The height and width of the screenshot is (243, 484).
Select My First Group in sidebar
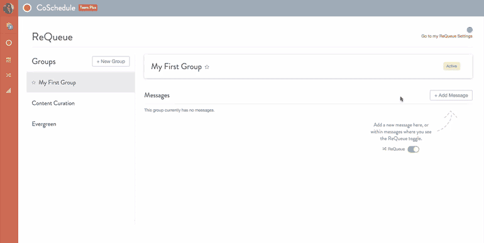coord(80,82)
